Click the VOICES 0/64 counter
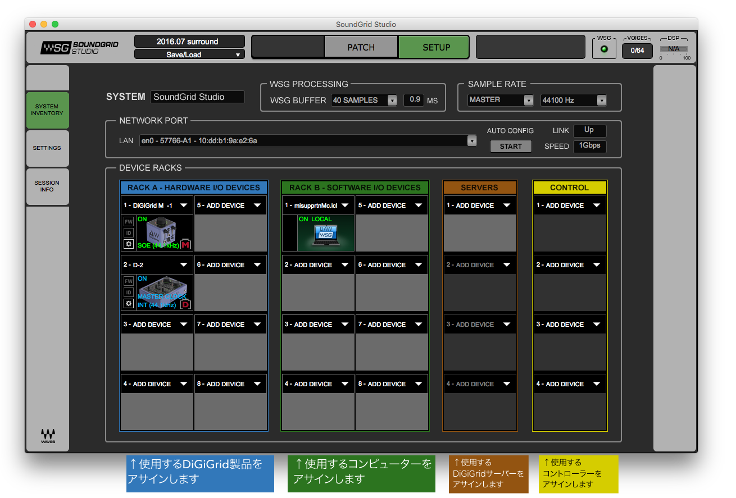Screen dimensions: 736x498 click(637, 50)
